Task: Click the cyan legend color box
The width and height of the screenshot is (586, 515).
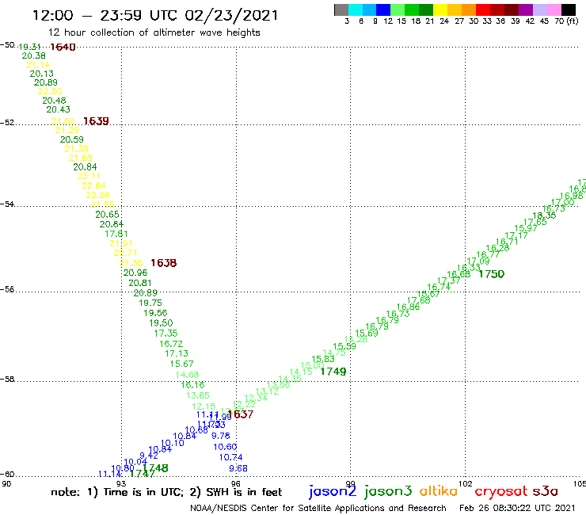Action: [x=356, y=10]
